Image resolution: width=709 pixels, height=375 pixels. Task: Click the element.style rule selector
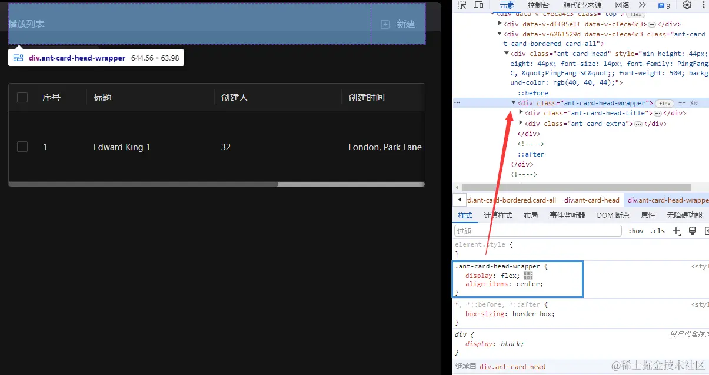[x=481, y=244]
